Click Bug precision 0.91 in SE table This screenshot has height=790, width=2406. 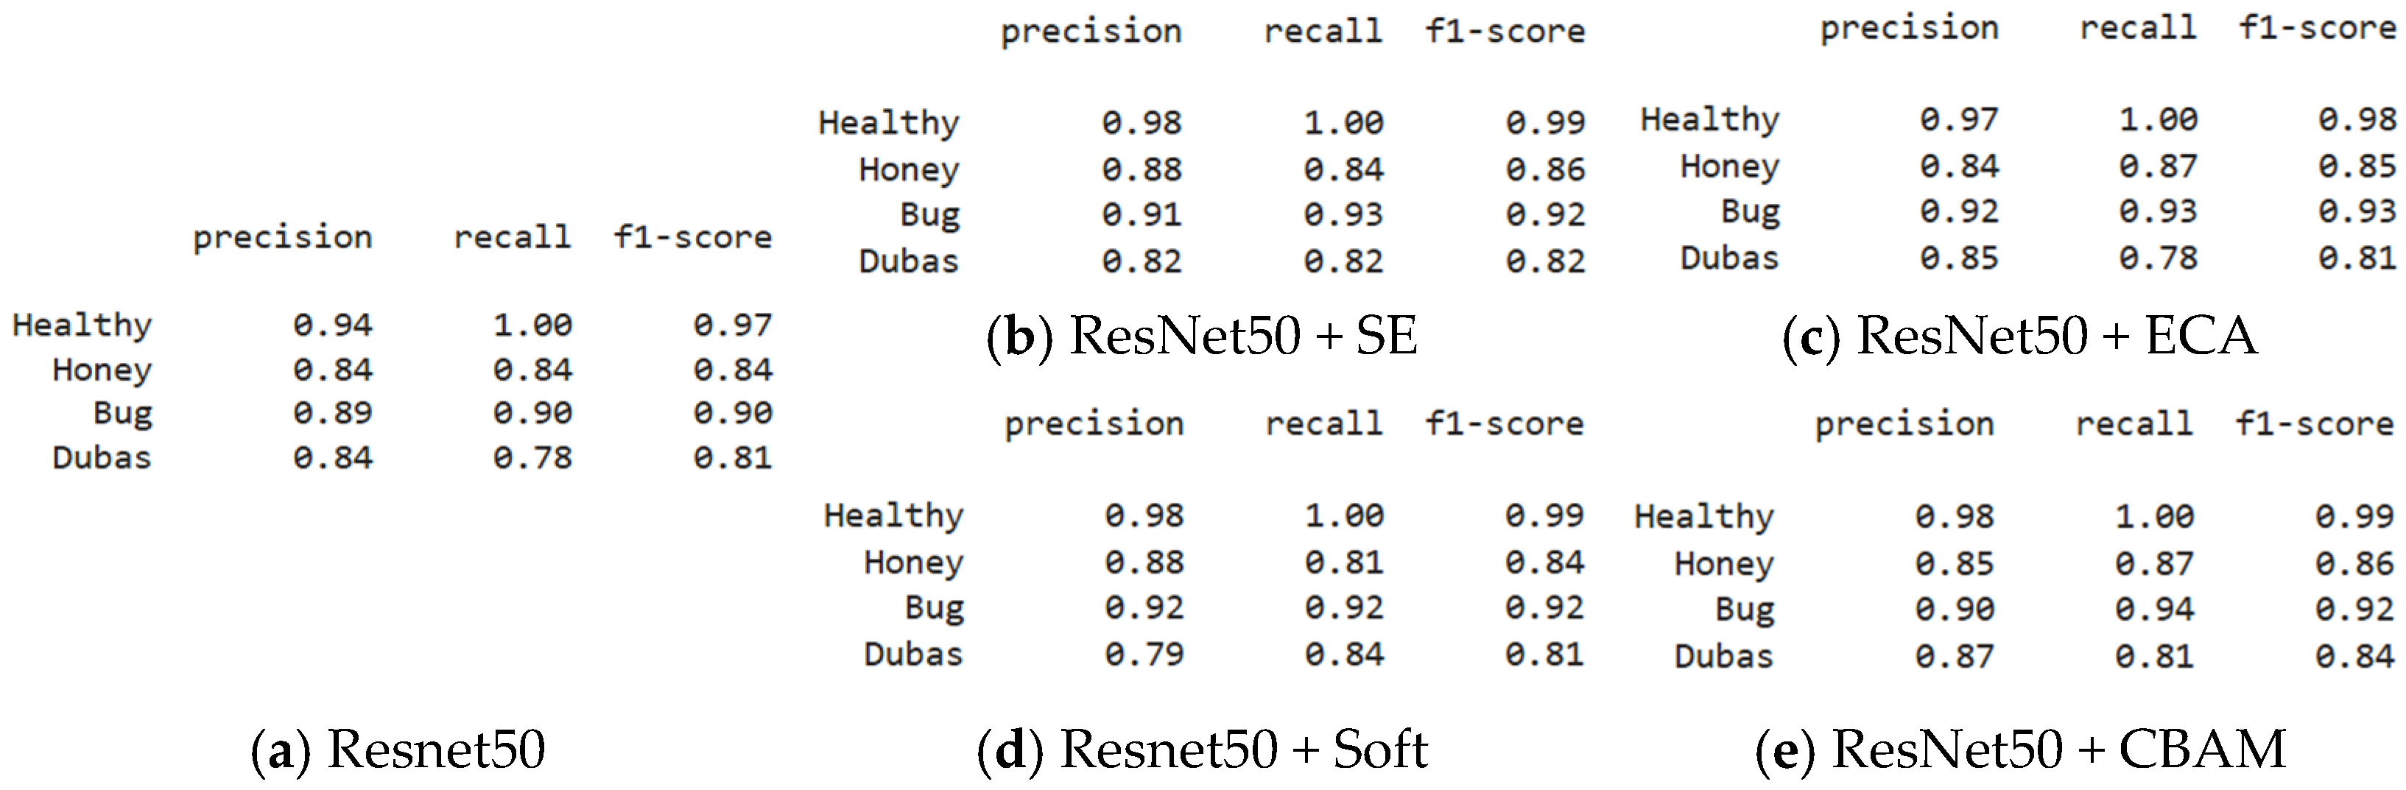tap(1142, 215)
